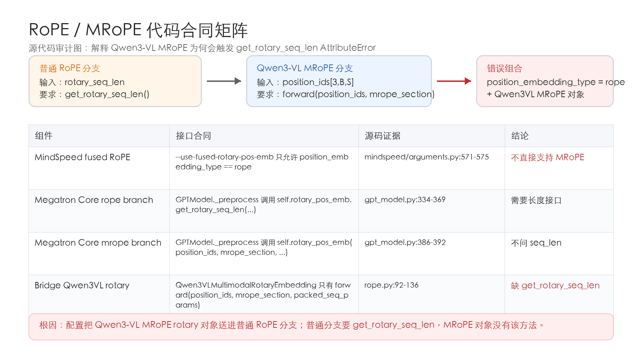Viewport: 642px width, 356px height.
Task: Click the get_rotary_seq_len(...) contract cell
Action: click(264, 211)
